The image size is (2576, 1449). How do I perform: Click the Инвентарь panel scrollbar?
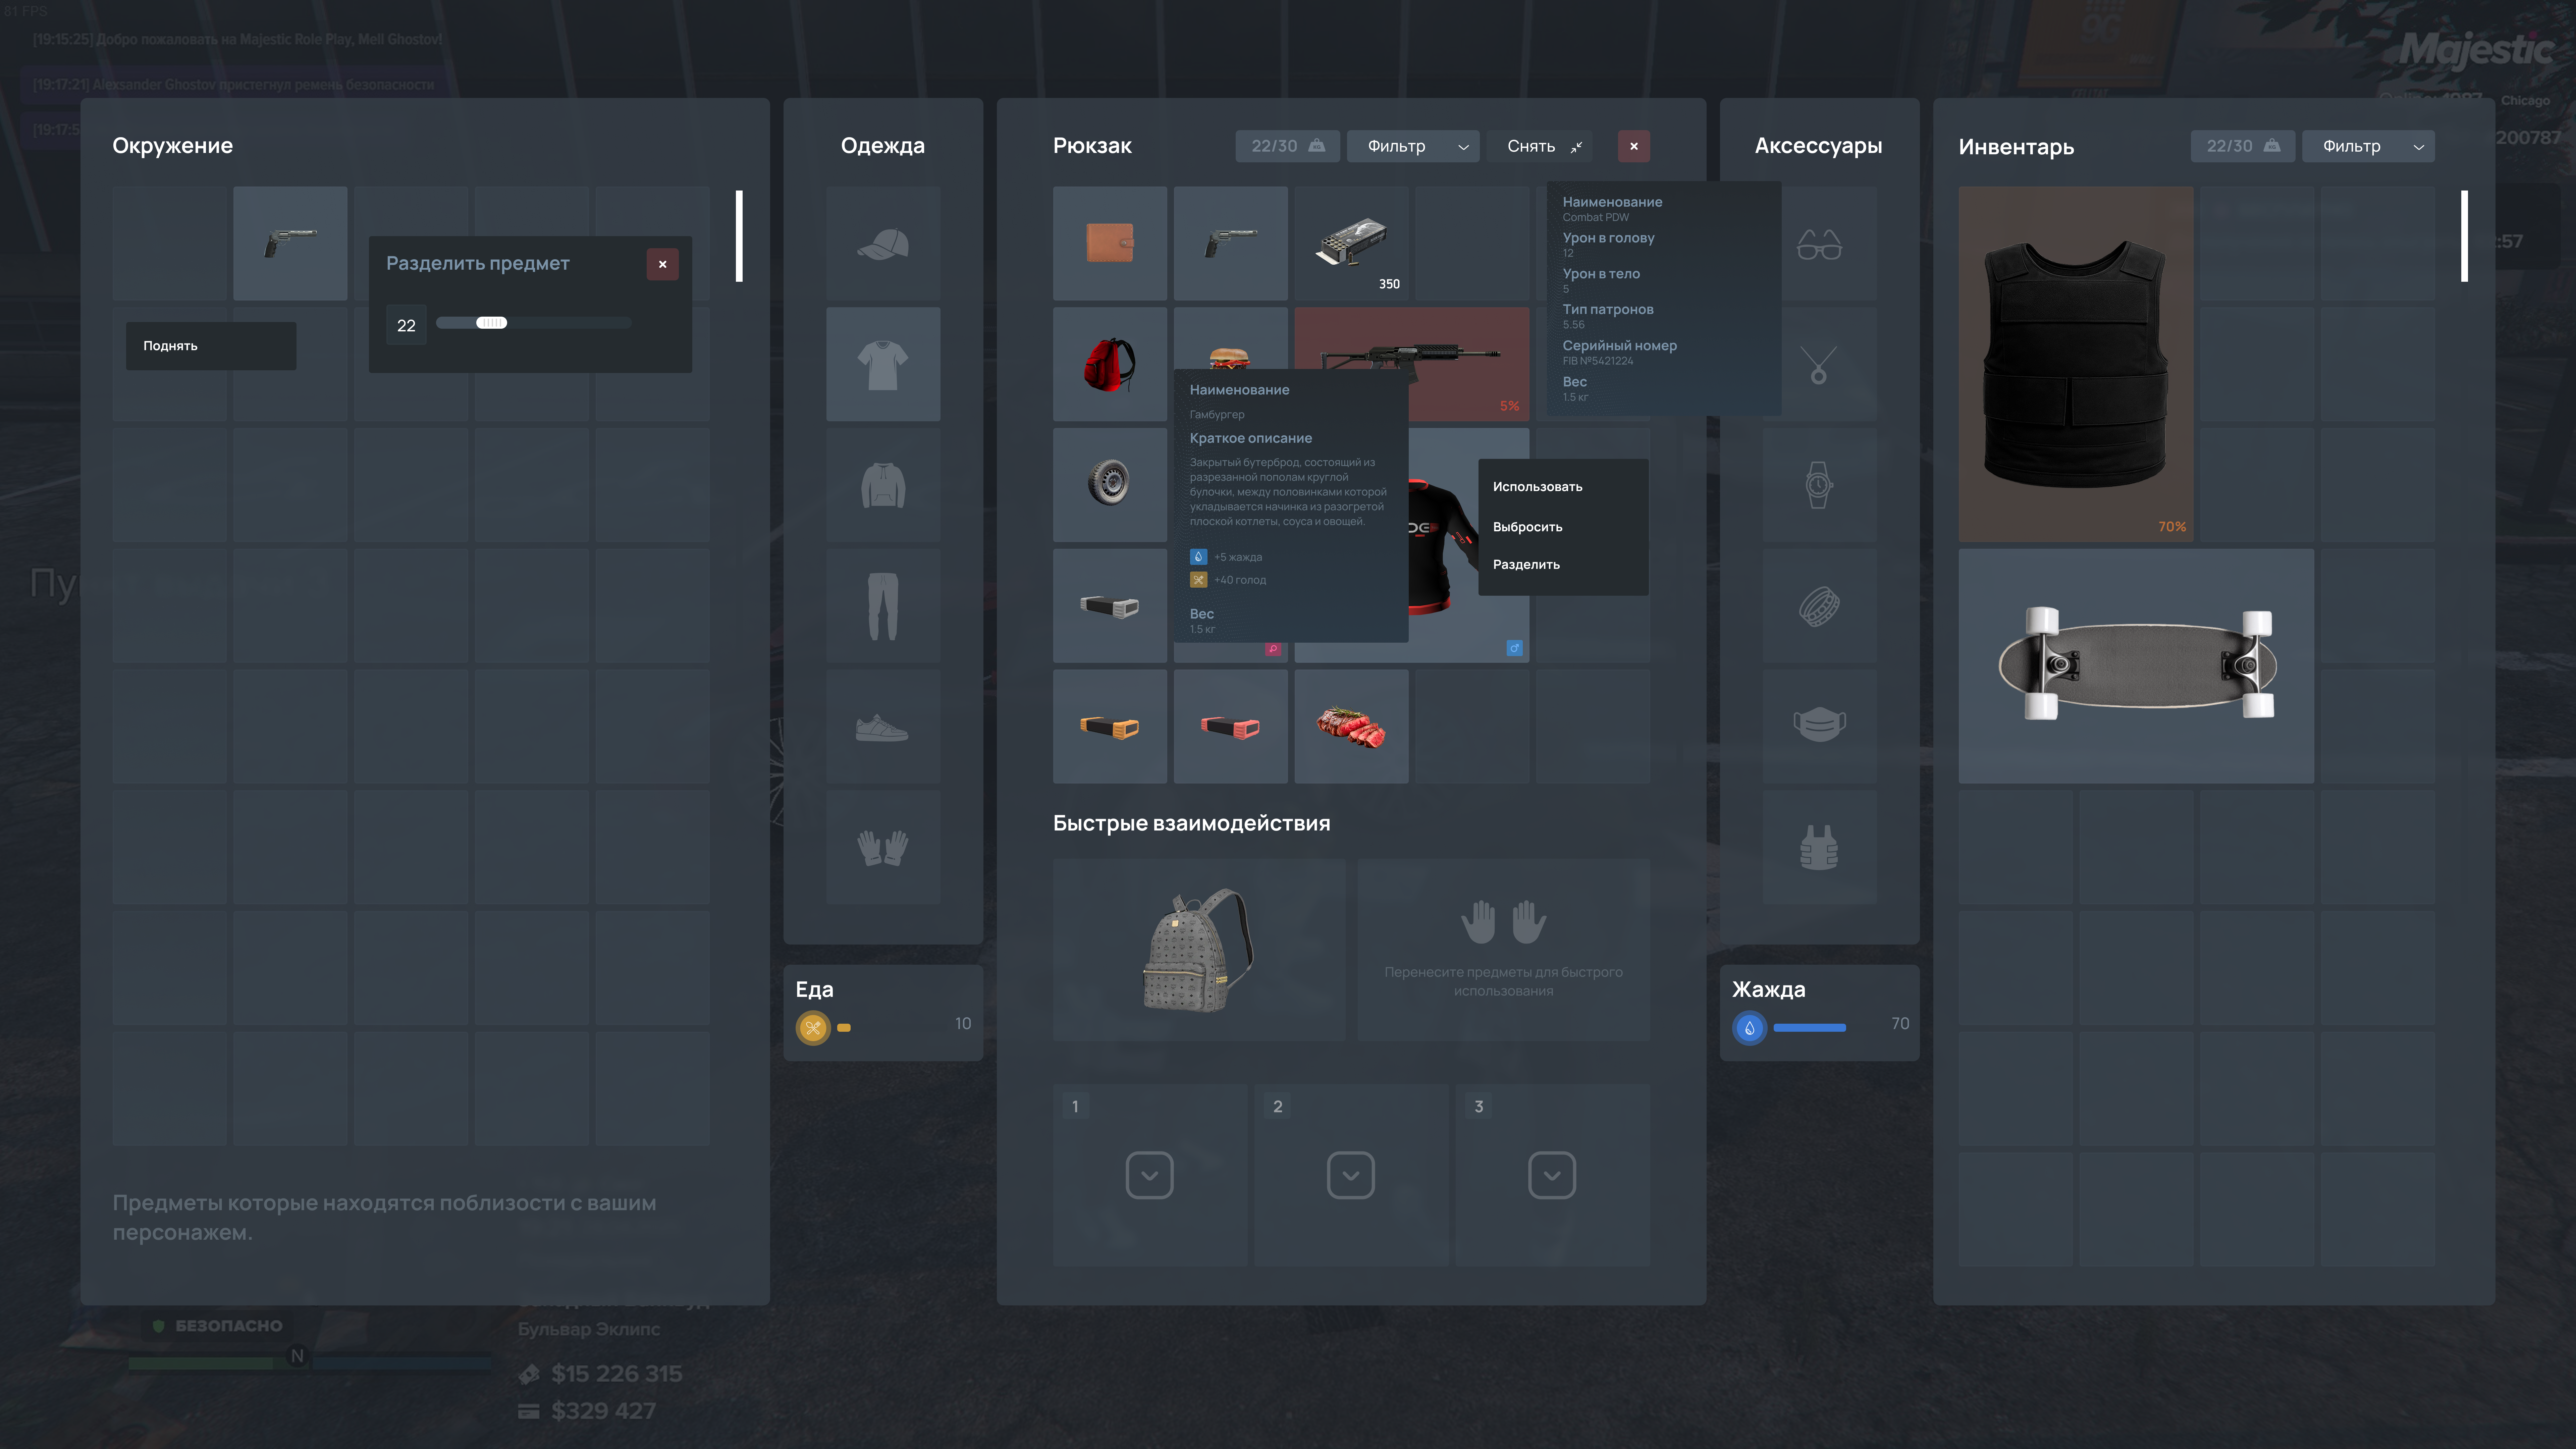[2464, 236]
